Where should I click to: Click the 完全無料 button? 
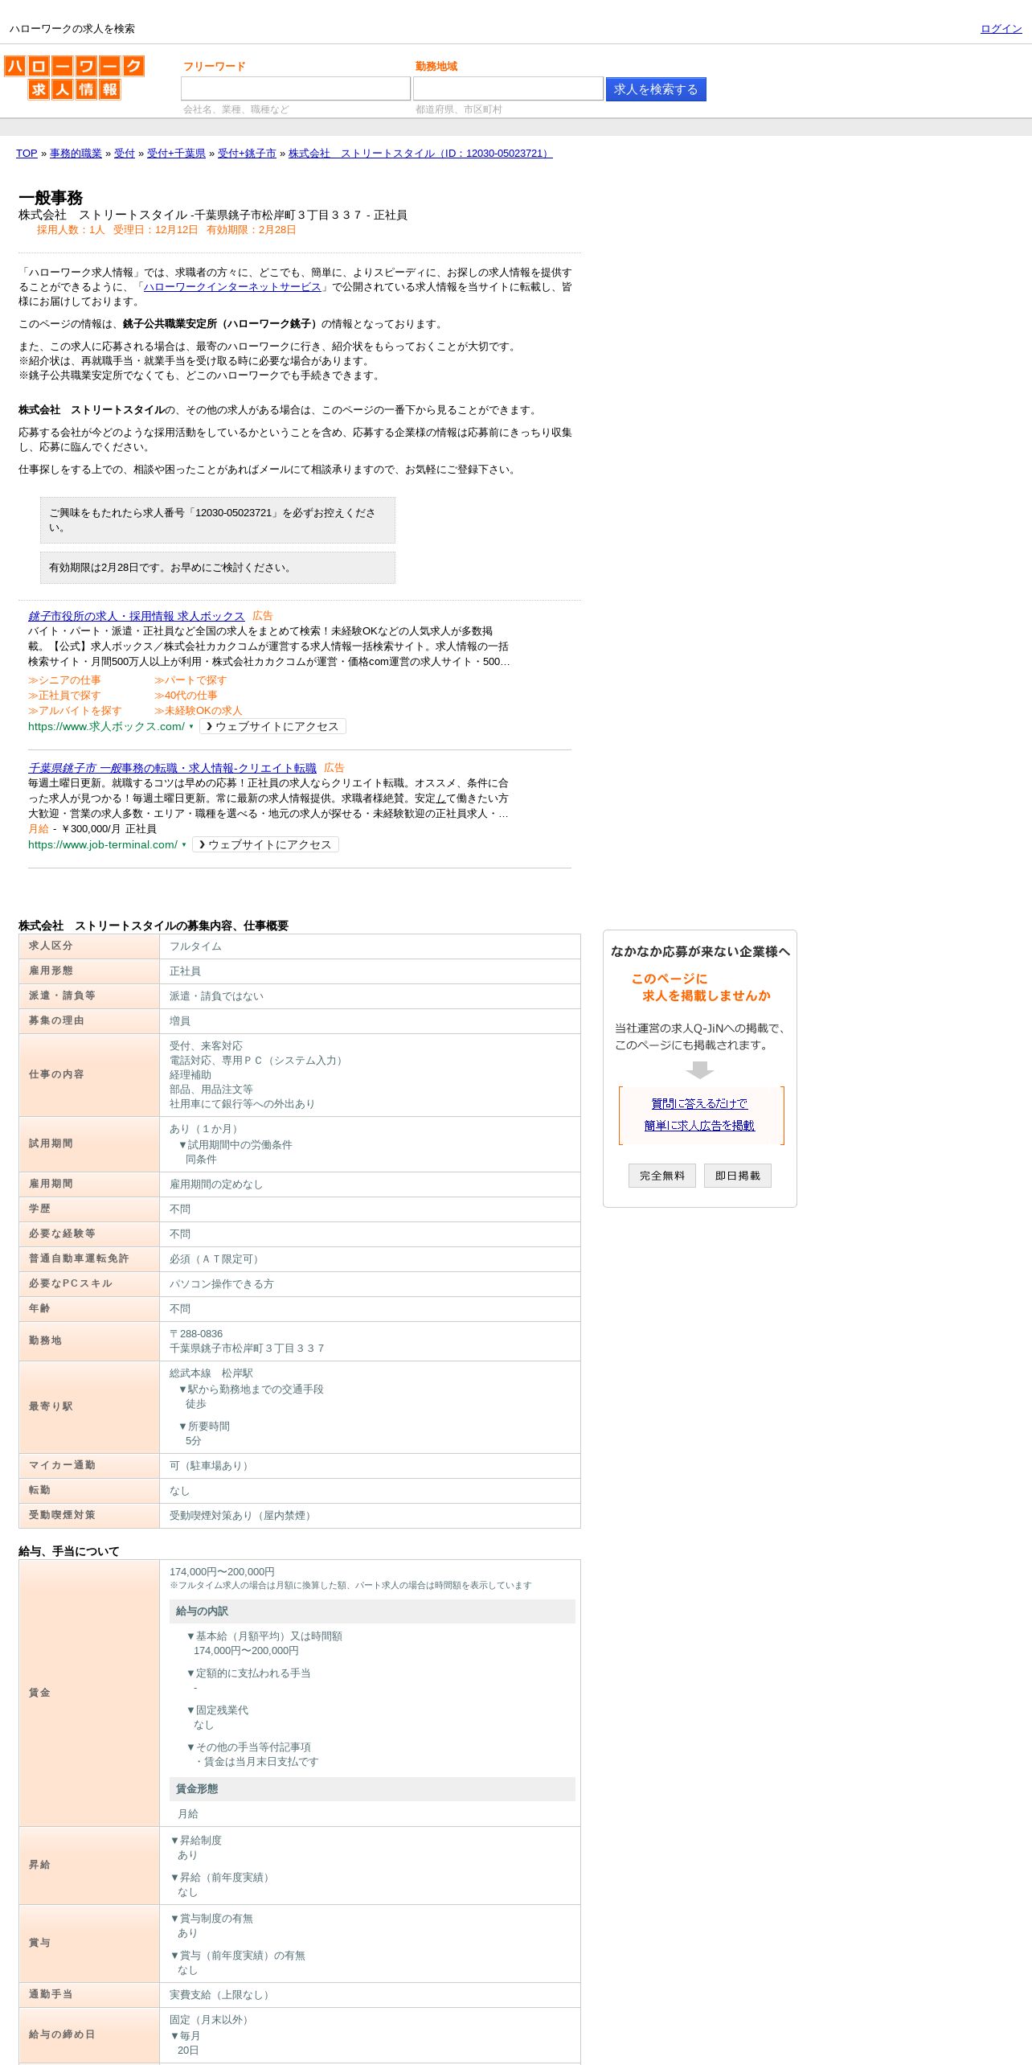click(662, 1176)
